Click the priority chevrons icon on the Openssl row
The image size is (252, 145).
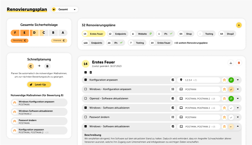[x=224, y=99]
